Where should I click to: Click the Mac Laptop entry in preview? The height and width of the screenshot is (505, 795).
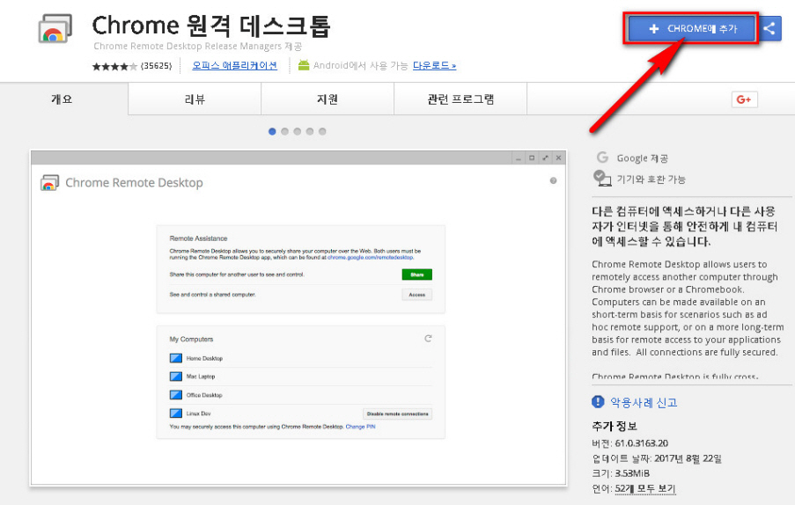pyautogui.click(x=200, y=377)
